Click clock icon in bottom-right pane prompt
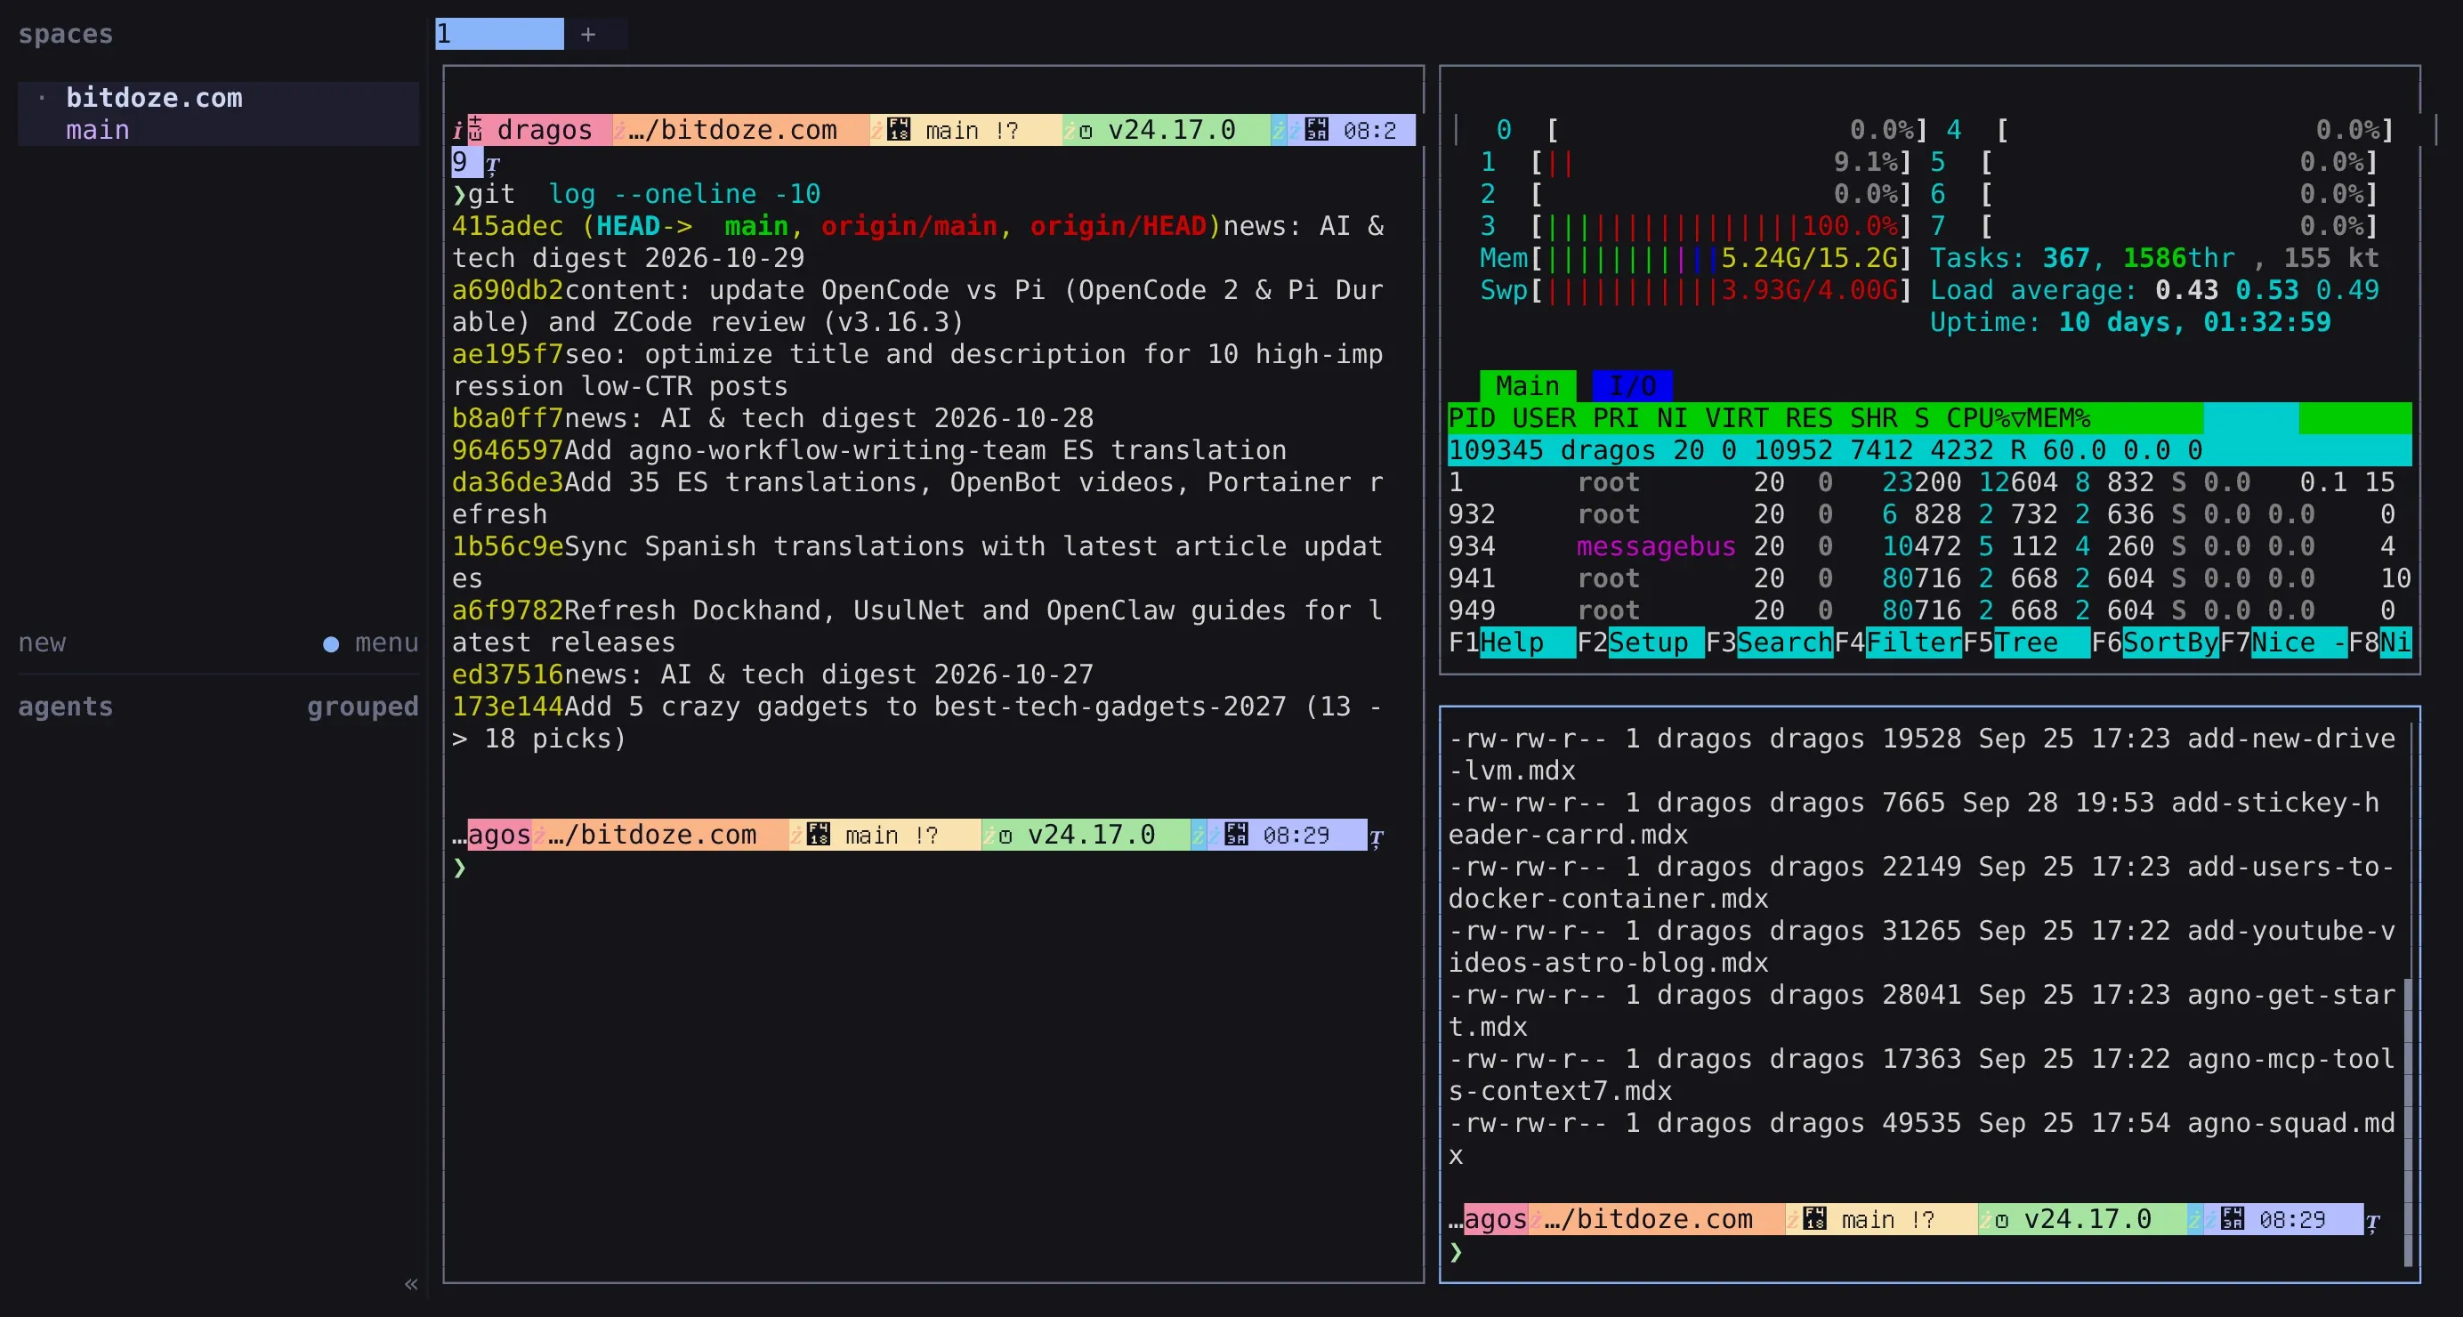The width and height of the screenshot is (2463, 1317). (x=2233, y=1218)
